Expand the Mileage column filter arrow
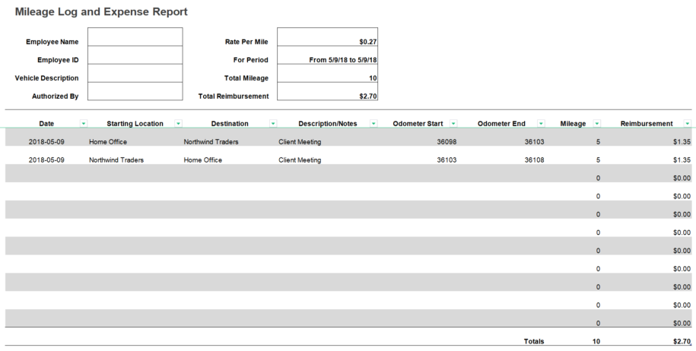The height and width of the screenshot is (351, 696). click(597, 124)
